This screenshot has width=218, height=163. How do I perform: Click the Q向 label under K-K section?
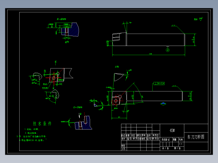pyautogui.click(x=67, y=42)
